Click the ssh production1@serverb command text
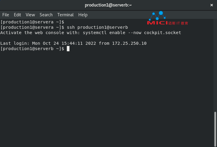 [x=98, y=27]
